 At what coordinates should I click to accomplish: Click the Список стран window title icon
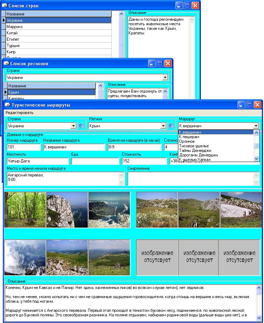coord(4,5)
